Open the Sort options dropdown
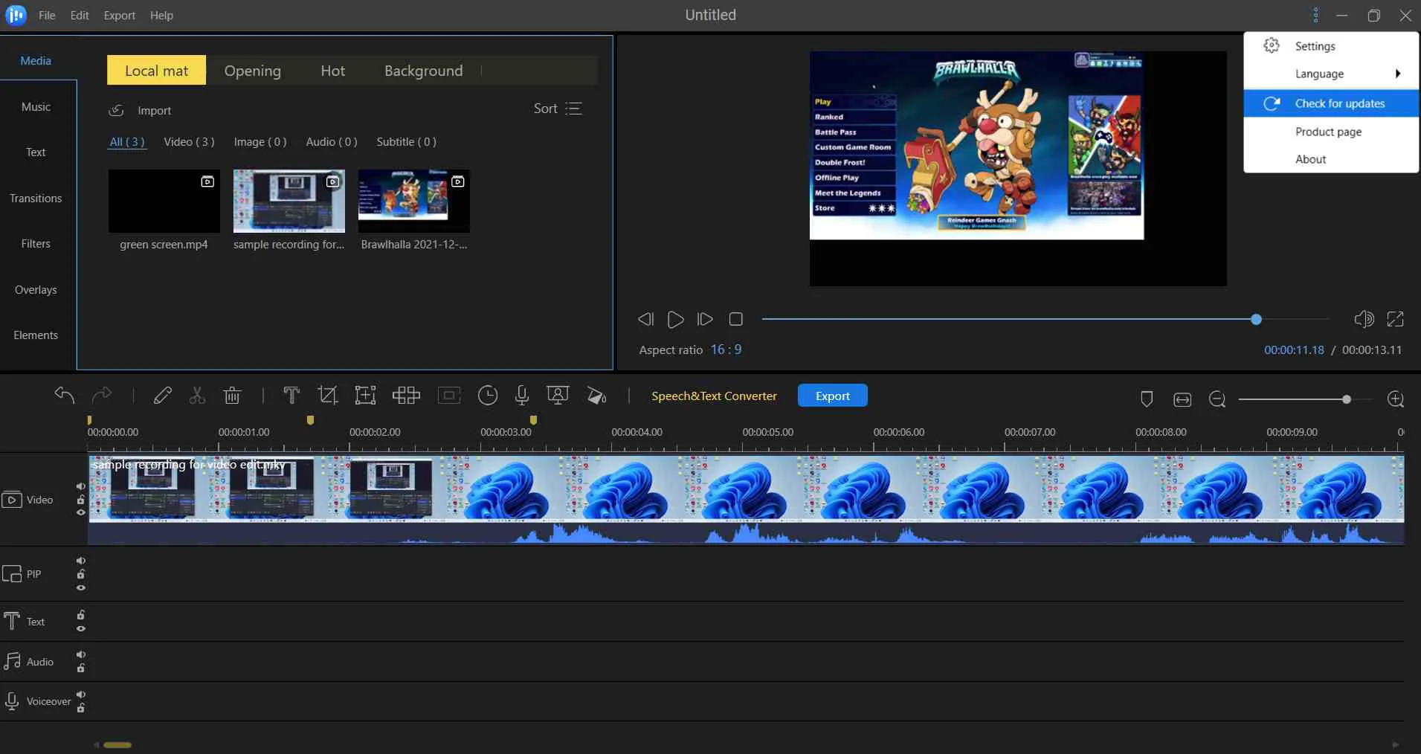1421x754 pixels. click(556, 109)
